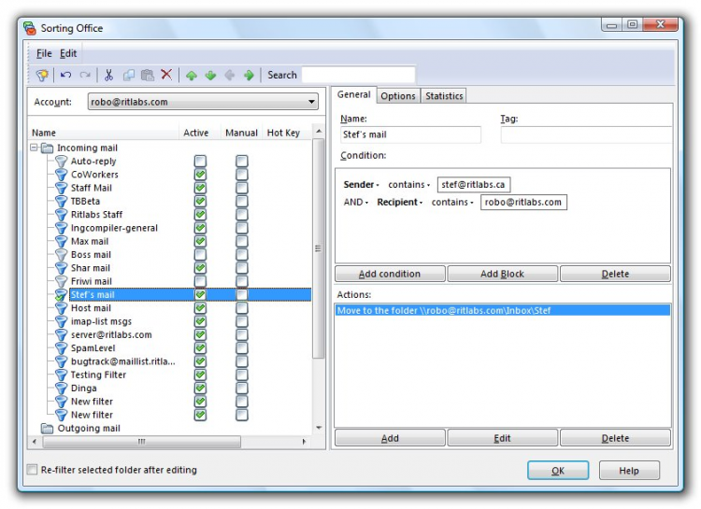Viewport: 701px width, 509px height.
Task: Click the Add button under Actions
Action: pos(390,438)
